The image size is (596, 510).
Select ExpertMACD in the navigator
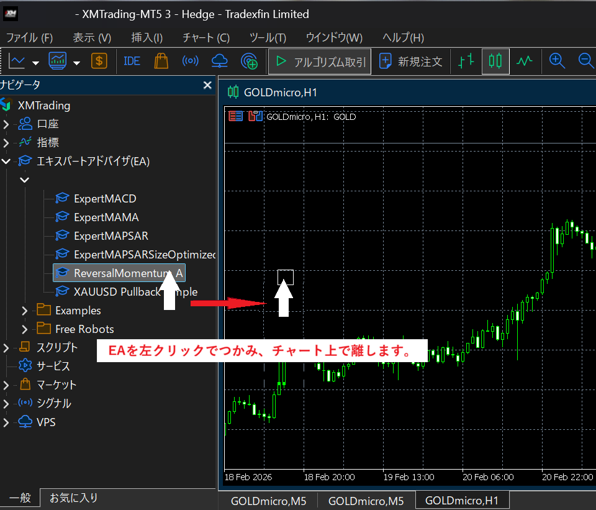pyautogui.click(x=104, y=199)
